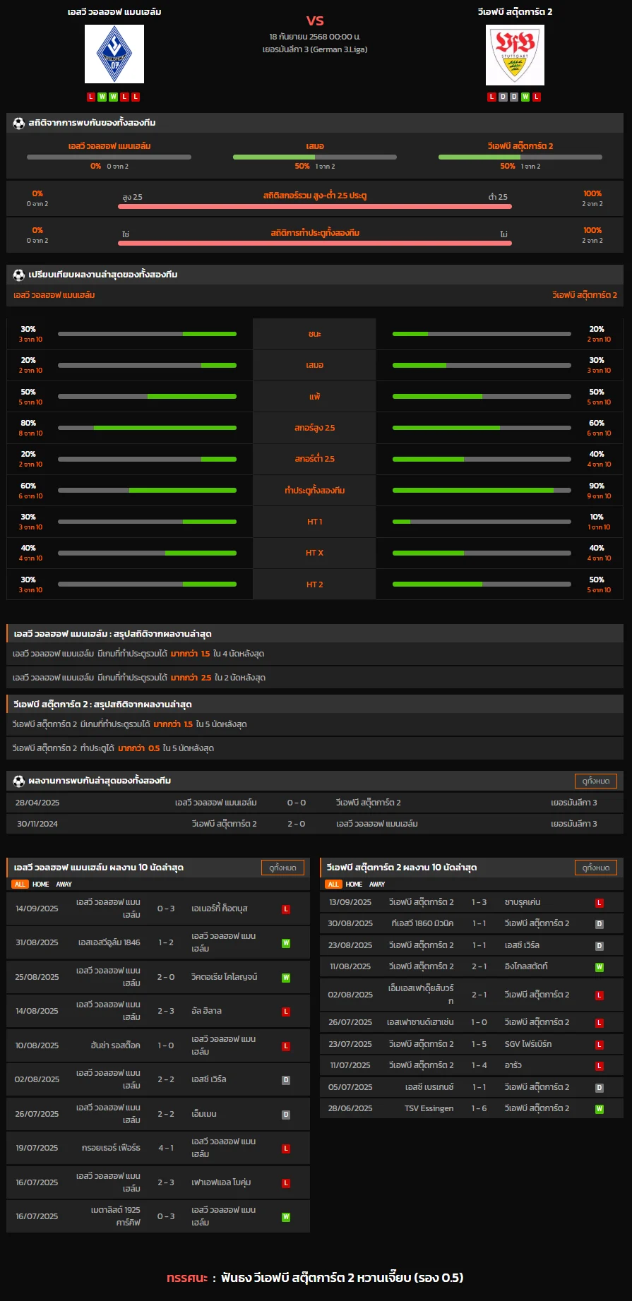Select the HOME tab under Stuttgart 2's last 10 results

tap(354, 885)
